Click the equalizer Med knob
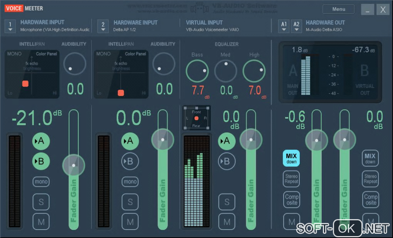This screenshot has height=238, width=393. [225, 71]
